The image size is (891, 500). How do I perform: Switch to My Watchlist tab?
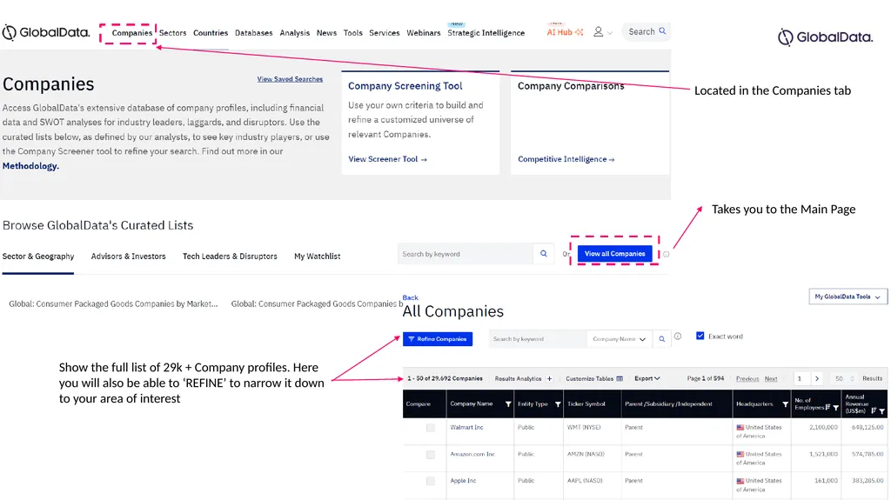(x=317, y=257)
